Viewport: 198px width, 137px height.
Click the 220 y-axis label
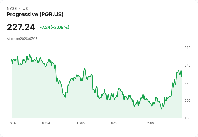[188, 83]
